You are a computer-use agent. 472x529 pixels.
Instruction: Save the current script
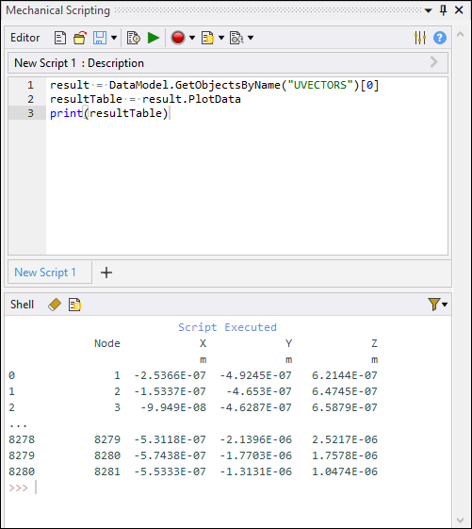click(x=100, y=38)
